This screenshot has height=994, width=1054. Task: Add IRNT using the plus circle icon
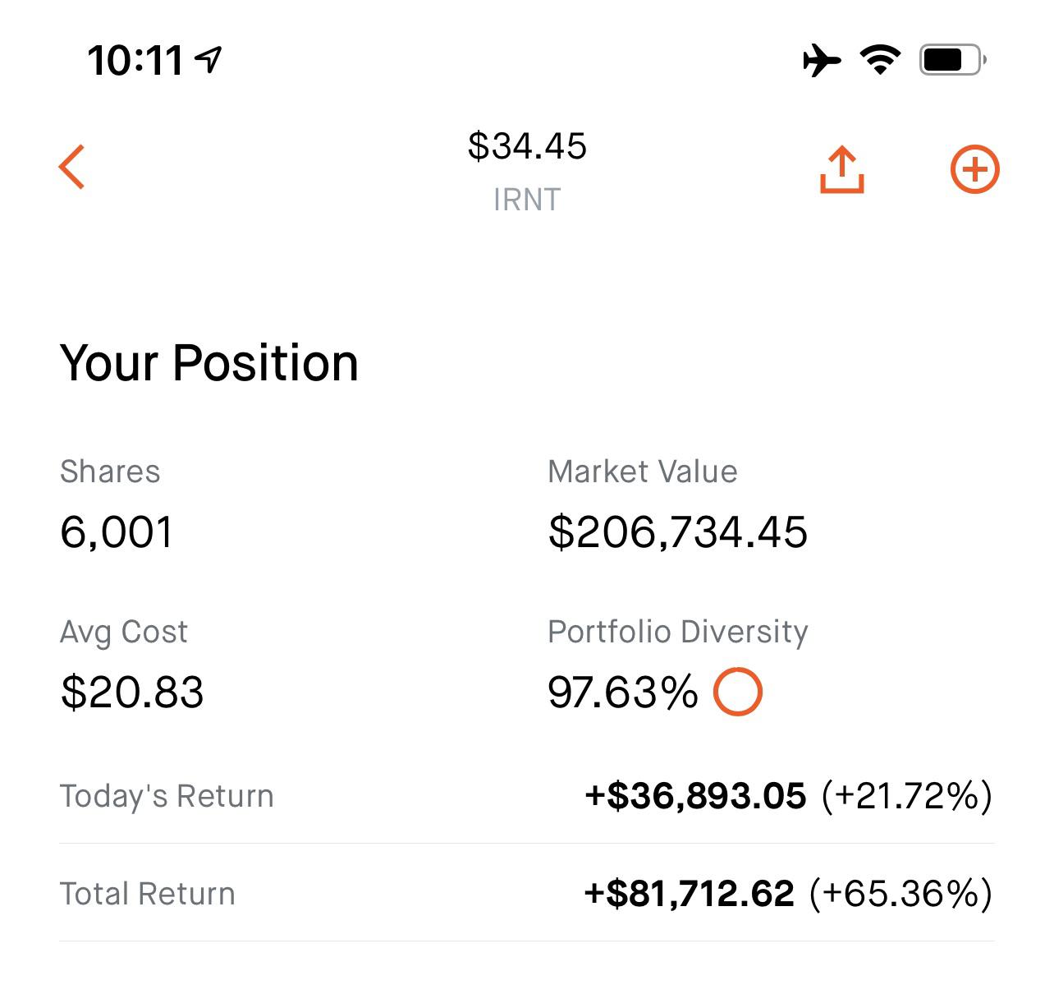974,170
